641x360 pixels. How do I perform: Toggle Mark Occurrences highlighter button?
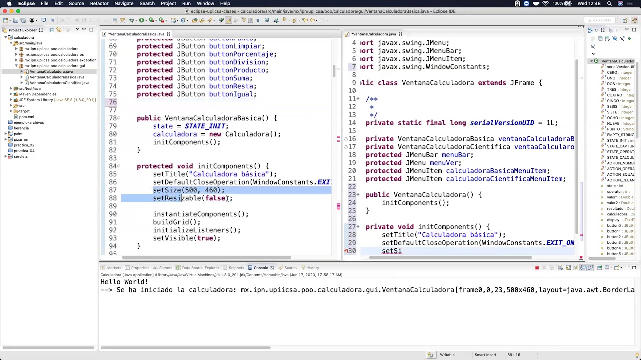click(228, 20)
